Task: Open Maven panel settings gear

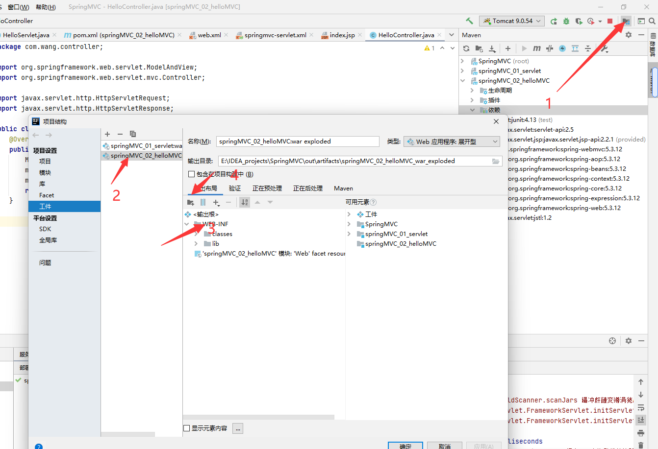Action: (629, 35)
